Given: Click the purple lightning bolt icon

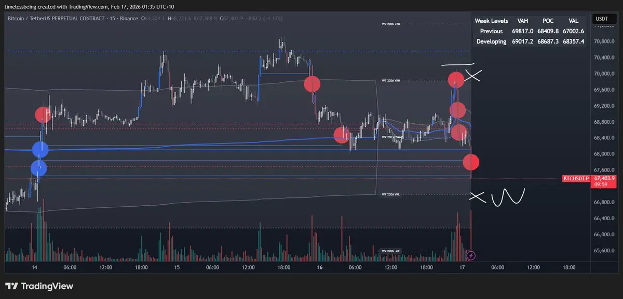Looking at the screenshot, I should click(x=471, y=255).
